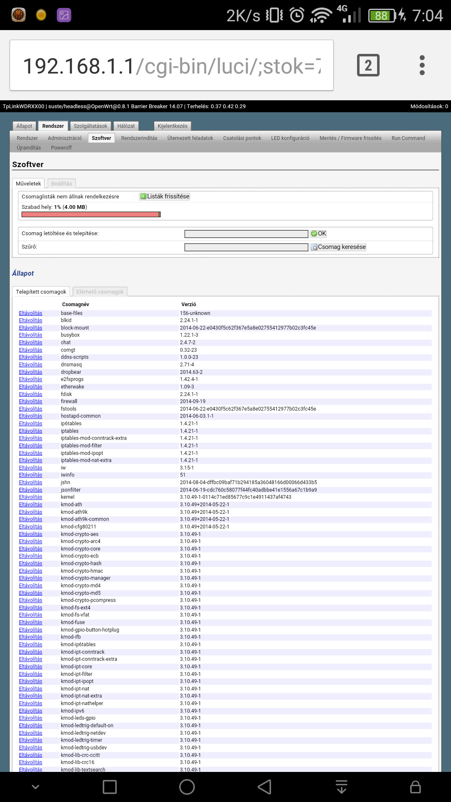Click the hostapd-common package name
The image size is (451, 802).
coord(81,416)
